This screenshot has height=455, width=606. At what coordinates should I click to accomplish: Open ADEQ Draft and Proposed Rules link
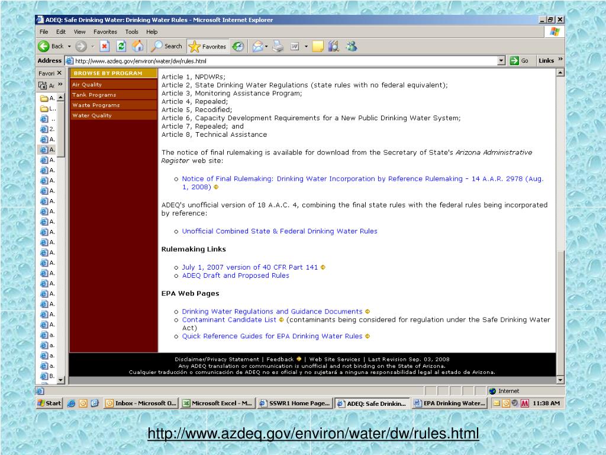coord(236,275)
